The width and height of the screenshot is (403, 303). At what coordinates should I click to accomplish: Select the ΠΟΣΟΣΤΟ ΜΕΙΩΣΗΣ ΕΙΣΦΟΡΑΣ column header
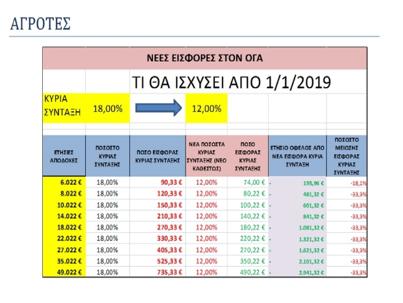click(x=346, y=155)
